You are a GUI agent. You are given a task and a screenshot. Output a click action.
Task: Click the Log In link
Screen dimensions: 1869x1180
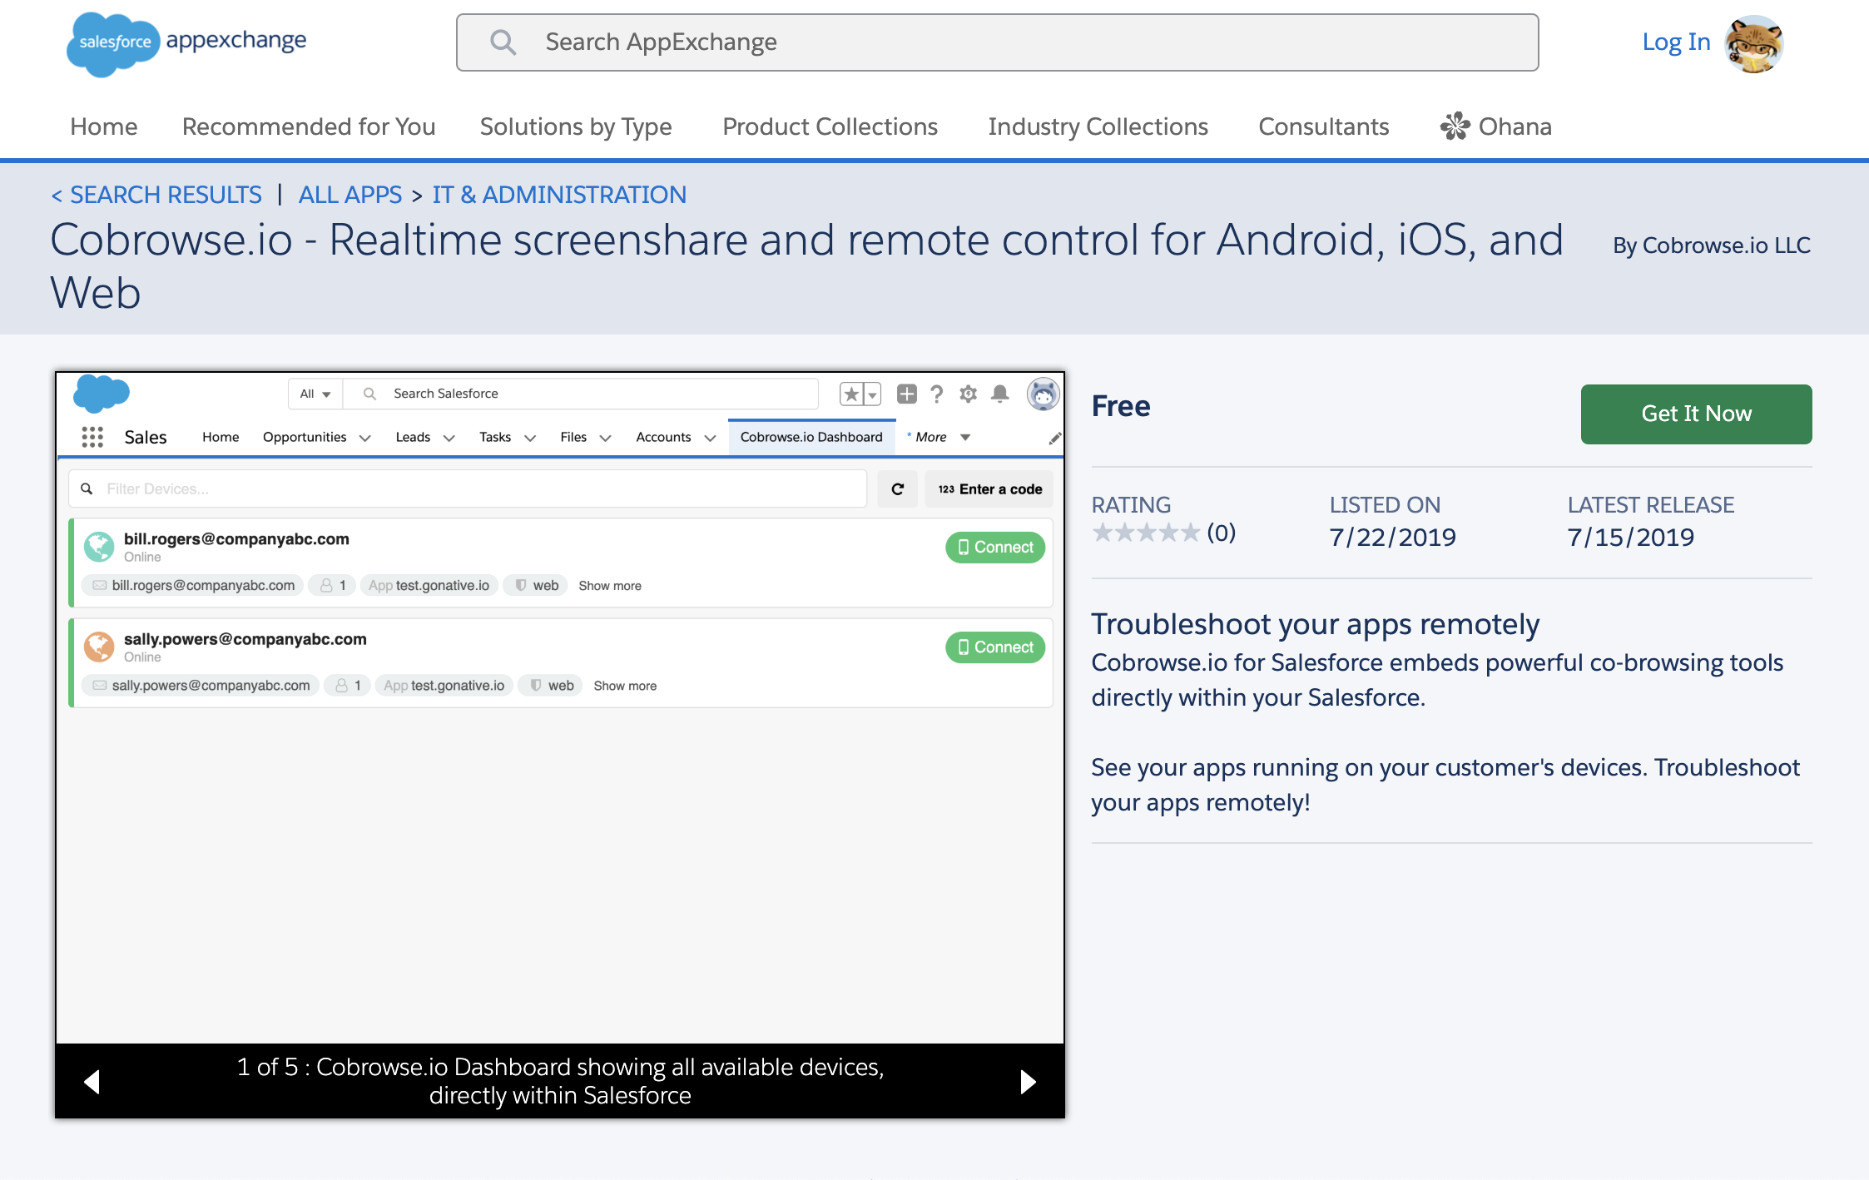click(x=1676, y=42)
